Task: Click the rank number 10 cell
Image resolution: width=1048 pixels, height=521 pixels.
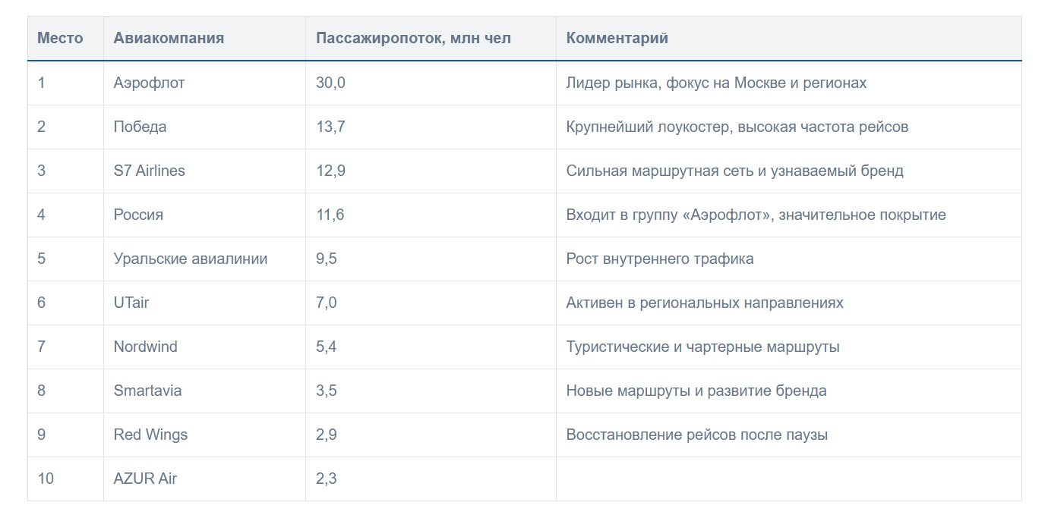Action: pos(46,479)
